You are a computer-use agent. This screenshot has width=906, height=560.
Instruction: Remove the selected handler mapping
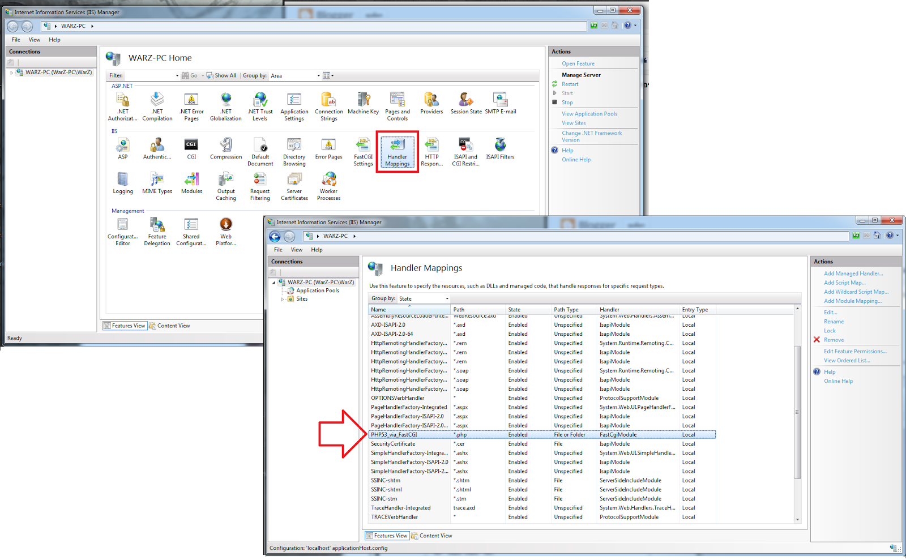[834, 340]
